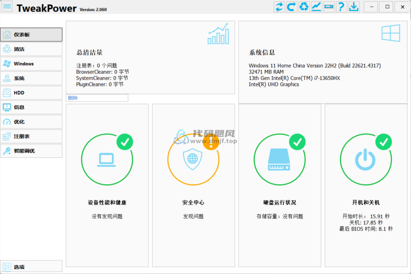The height and width of the screenshot is (274, 411).
Task: Select the 硬盘运行状况 title
Action: tap(280, 202)
